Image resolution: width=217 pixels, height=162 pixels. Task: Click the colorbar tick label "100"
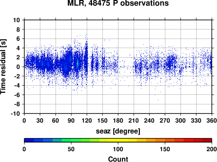(x=118, y=149)
